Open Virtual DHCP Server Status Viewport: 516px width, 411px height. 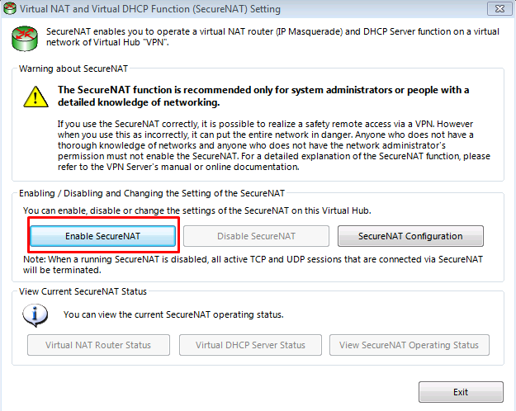coord(251,345)
